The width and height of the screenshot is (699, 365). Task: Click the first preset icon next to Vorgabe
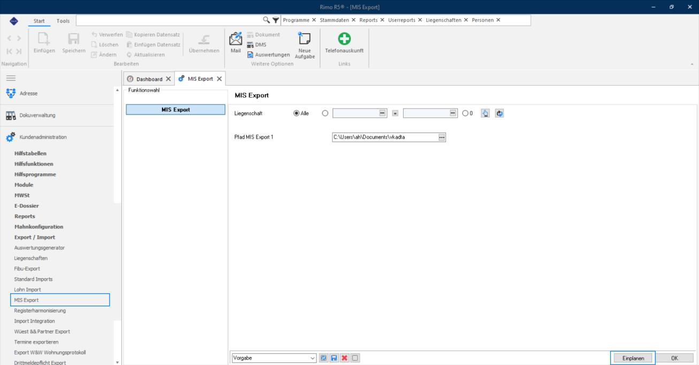[x=325, y=358]
